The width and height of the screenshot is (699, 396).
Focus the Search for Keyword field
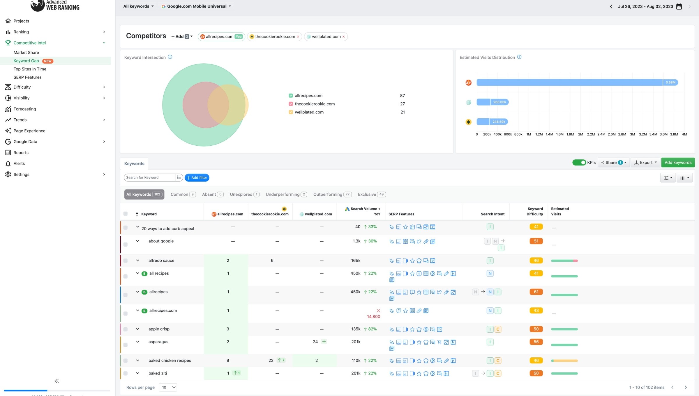149,178
